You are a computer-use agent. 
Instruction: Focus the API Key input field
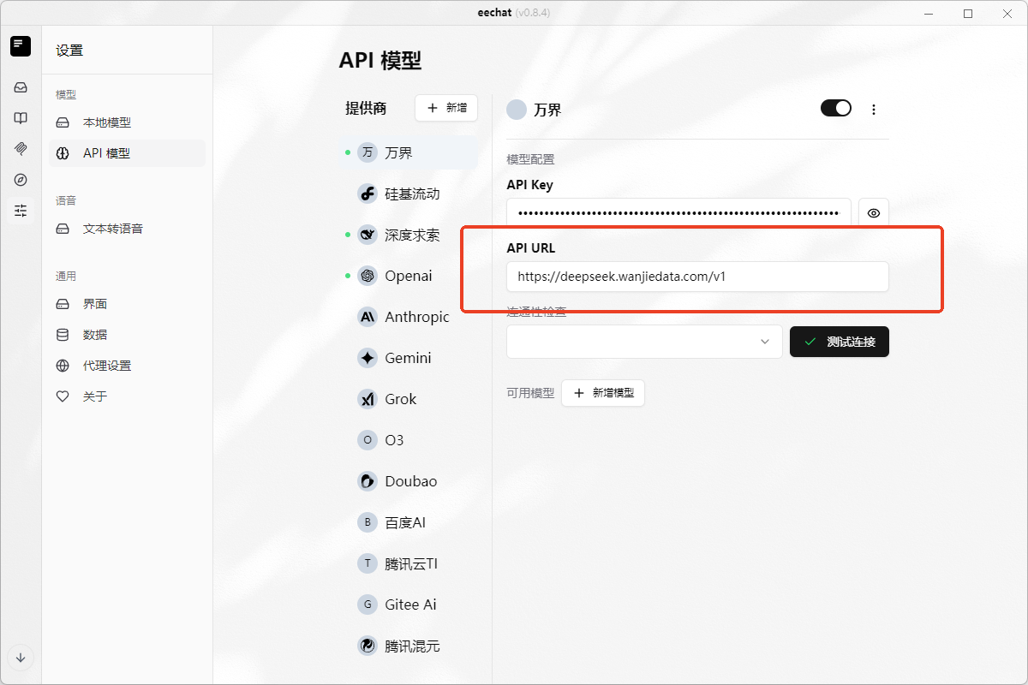(678, 213)
